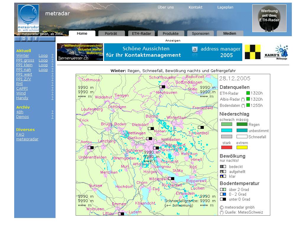Click the Bernerwetter.ch banner
This screenshot has height=233, width=306.
(80, 52)
